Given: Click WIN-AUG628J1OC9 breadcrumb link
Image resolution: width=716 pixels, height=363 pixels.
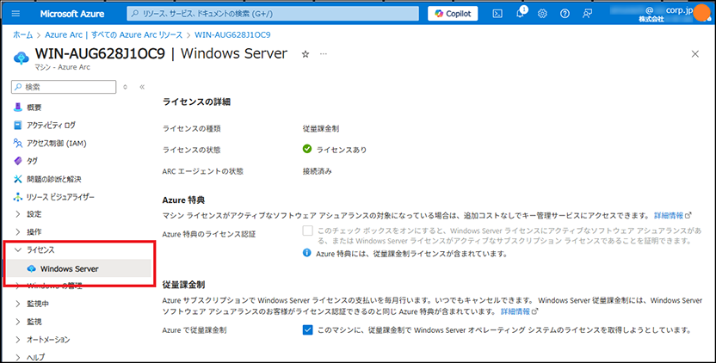Looking at the screenshot, I should 232,34.
